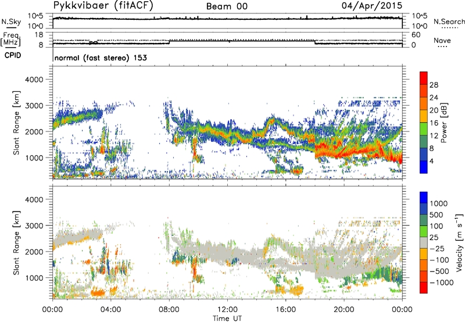Screen dimensions: 465x322
Task: Click the 'Velocity [m s⁻¹]' colorbar title
Action: click(x=459, y=242)
